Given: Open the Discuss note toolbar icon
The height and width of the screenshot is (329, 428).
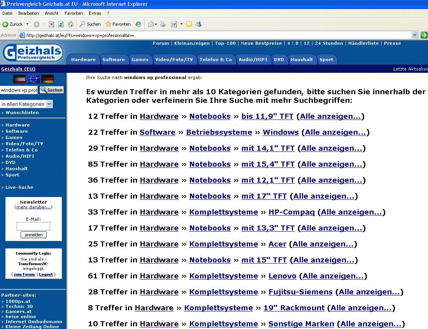Looking at the screenshot, I should tap(189, 24).
